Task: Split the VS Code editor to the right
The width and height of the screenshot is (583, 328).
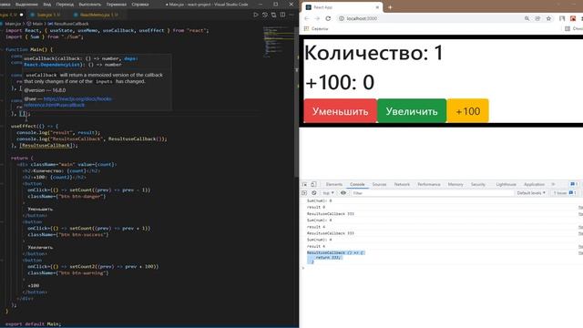Action: (x=282, y=15)
